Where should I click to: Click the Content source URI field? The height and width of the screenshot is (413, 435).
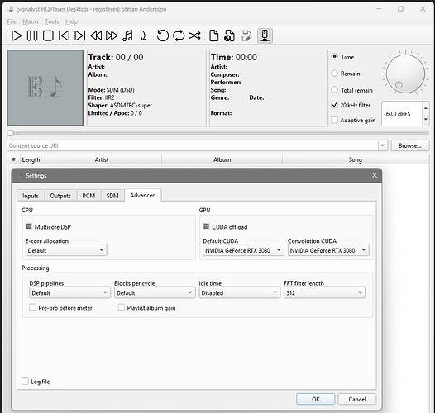coord(193,145)
